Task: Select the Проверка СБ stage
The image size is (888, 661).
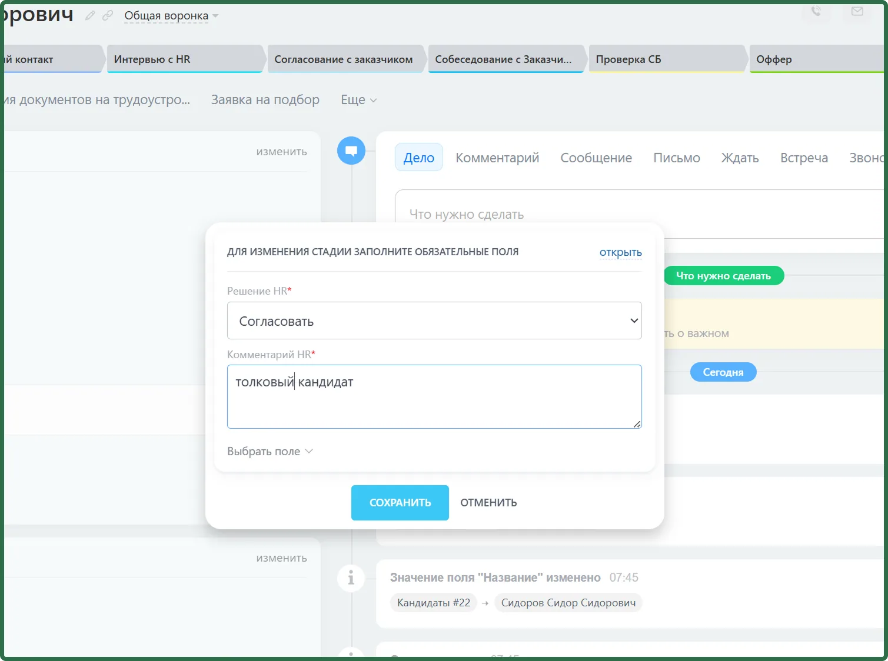Action: pos(667,59)
